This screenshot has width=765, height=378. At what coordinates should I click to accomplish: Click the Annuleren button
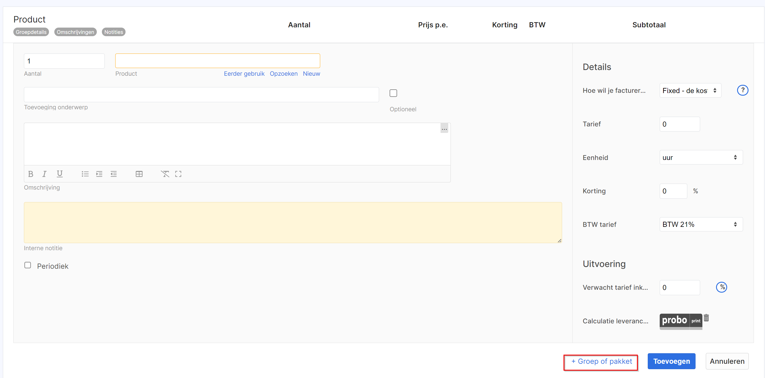[x=727, y=361]
